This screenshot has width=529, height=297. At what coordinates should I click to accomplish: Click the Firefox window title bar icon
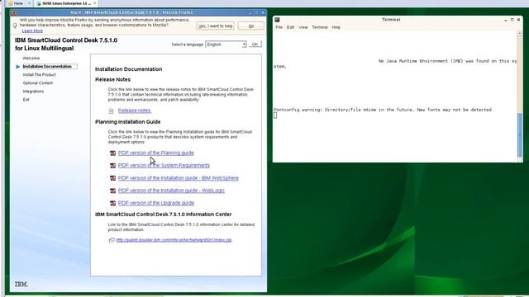(x=14, y=13)
